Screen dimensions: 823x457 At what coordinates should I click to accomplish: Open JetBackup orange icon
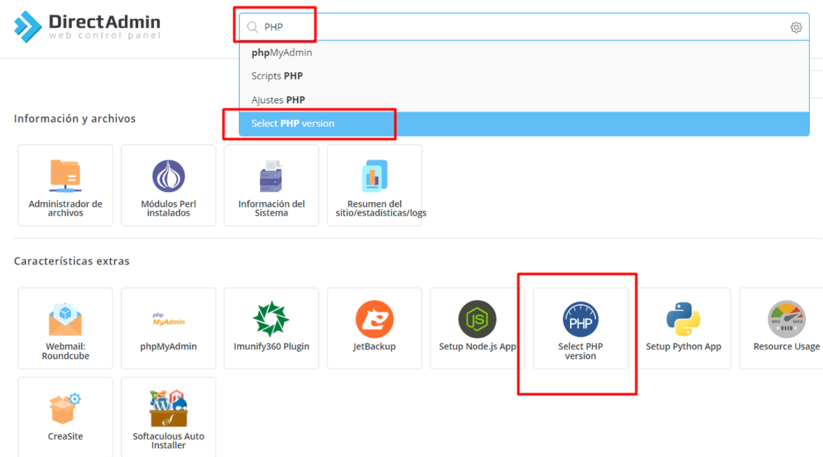coord(375,319)
